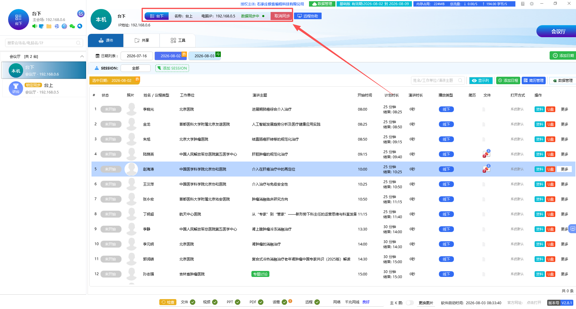
Task: Select date tab 2026-08-02
Action: [171, 56]
